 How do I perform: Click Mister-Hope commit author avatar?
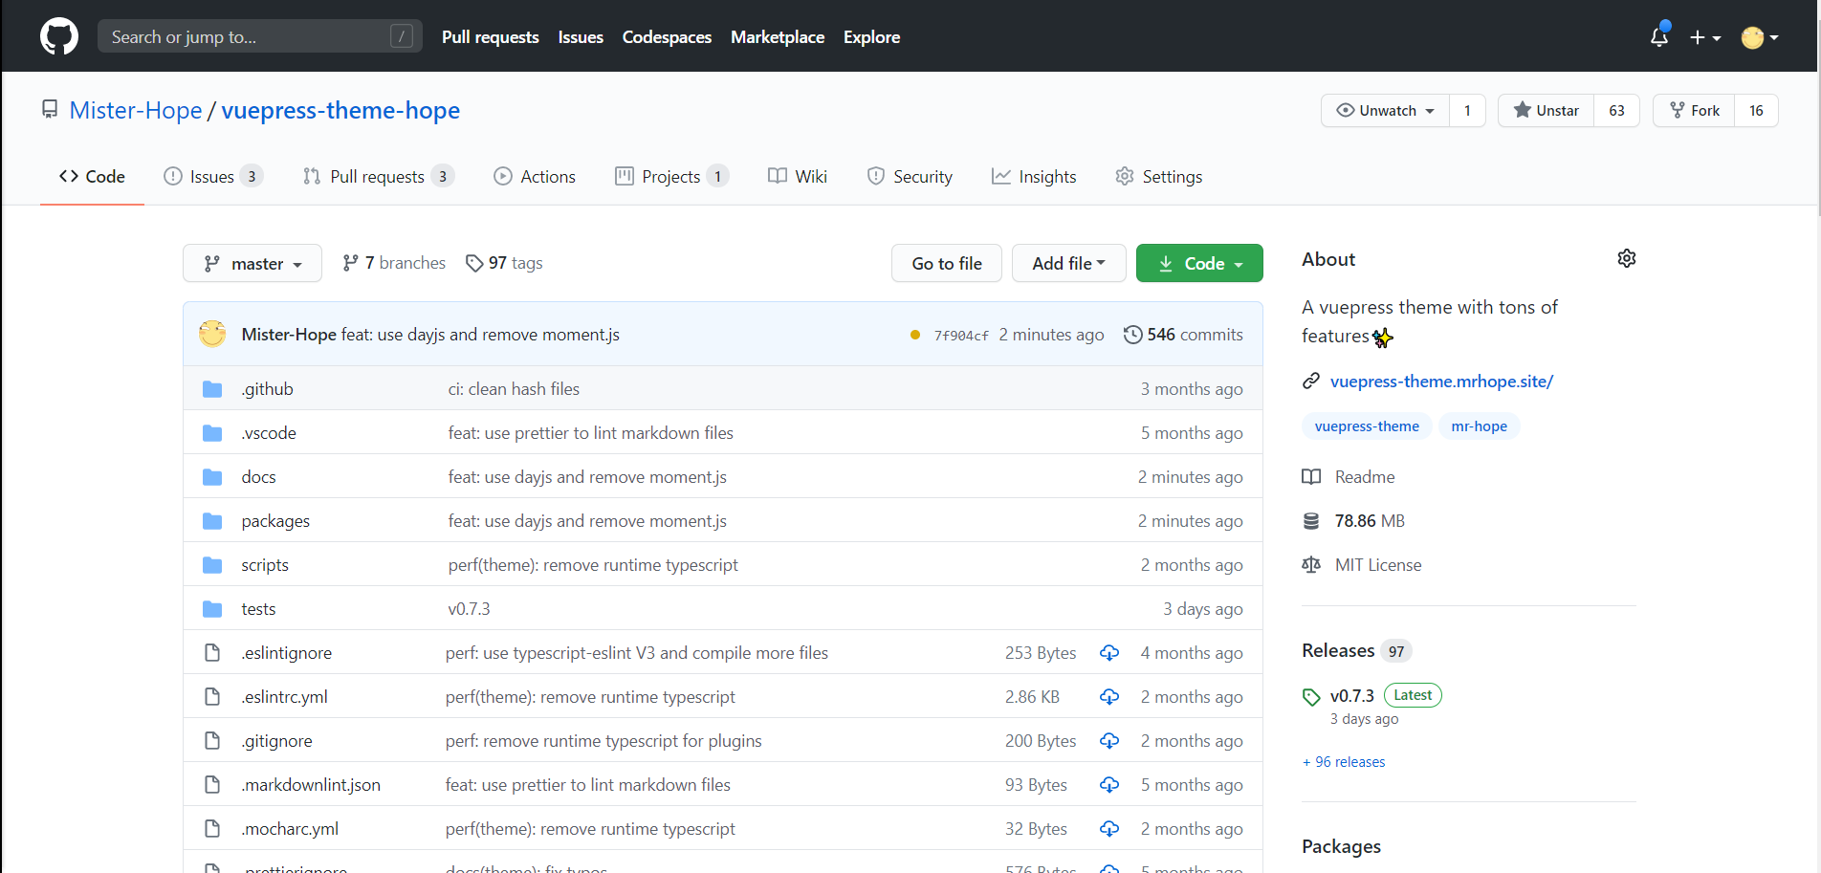point(212,334)
